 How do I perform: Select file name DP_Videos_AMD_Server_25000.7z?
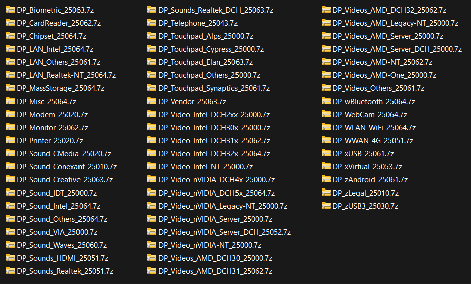[x=388, y=36]
